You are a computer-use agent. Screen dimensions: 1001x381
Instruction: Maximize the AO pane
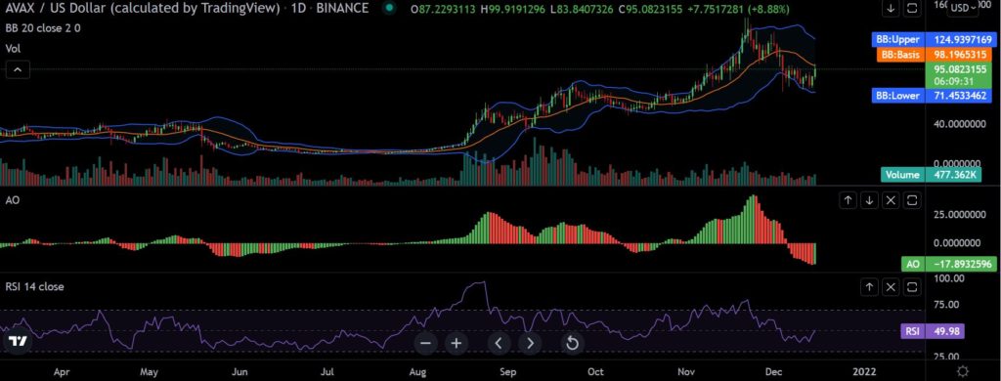click(913, 200)
